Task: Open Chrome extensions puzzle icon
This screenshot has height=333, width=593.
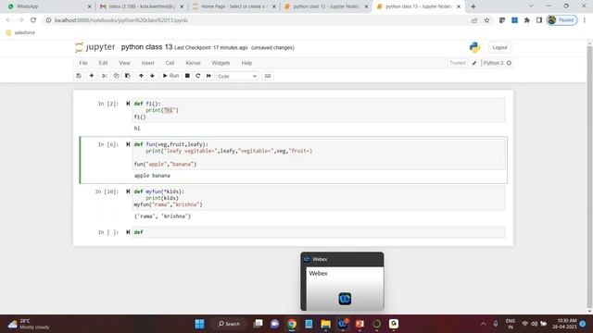Action: [527, 20]
